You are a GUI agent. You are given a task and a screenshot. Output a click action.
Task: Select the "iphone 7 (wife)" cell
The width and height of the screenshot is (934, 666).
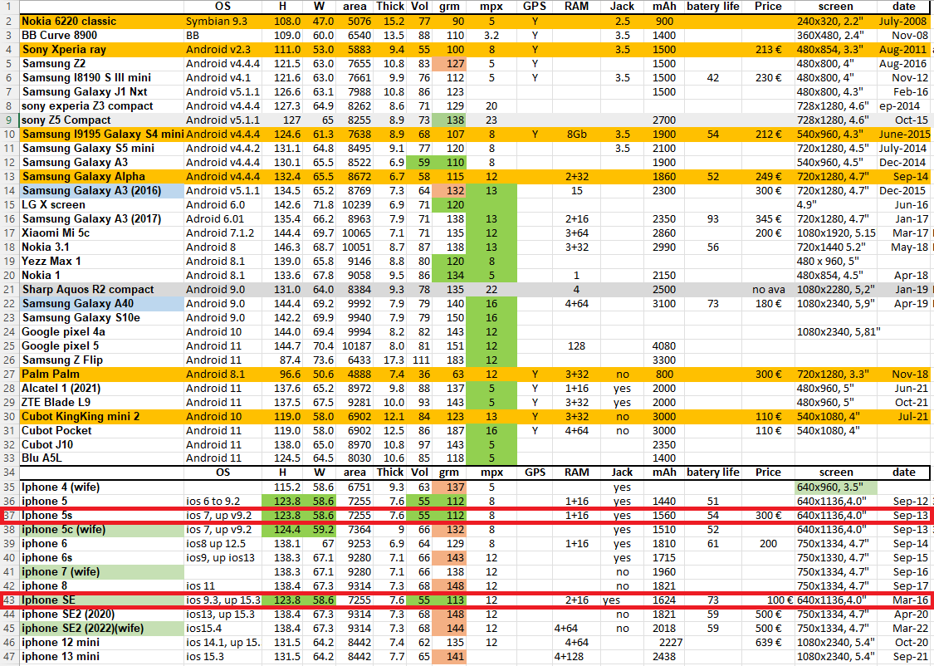point(102,572)
